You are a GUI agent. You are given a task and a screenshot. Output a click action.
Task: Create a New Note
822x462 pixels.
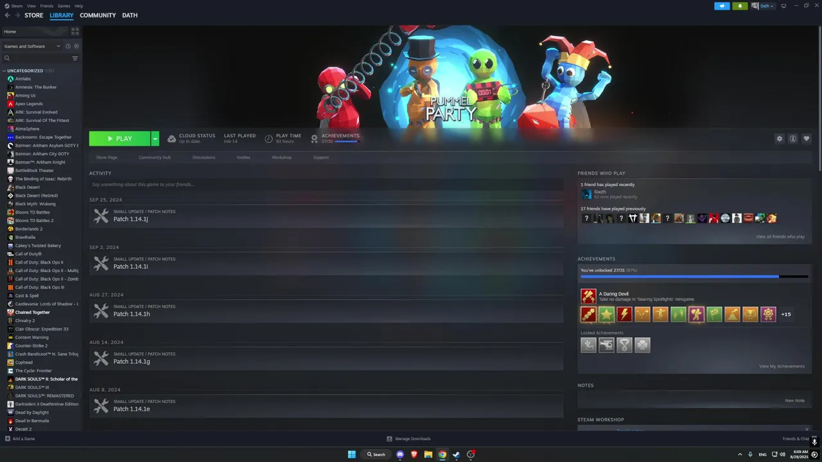coord(794,400)
